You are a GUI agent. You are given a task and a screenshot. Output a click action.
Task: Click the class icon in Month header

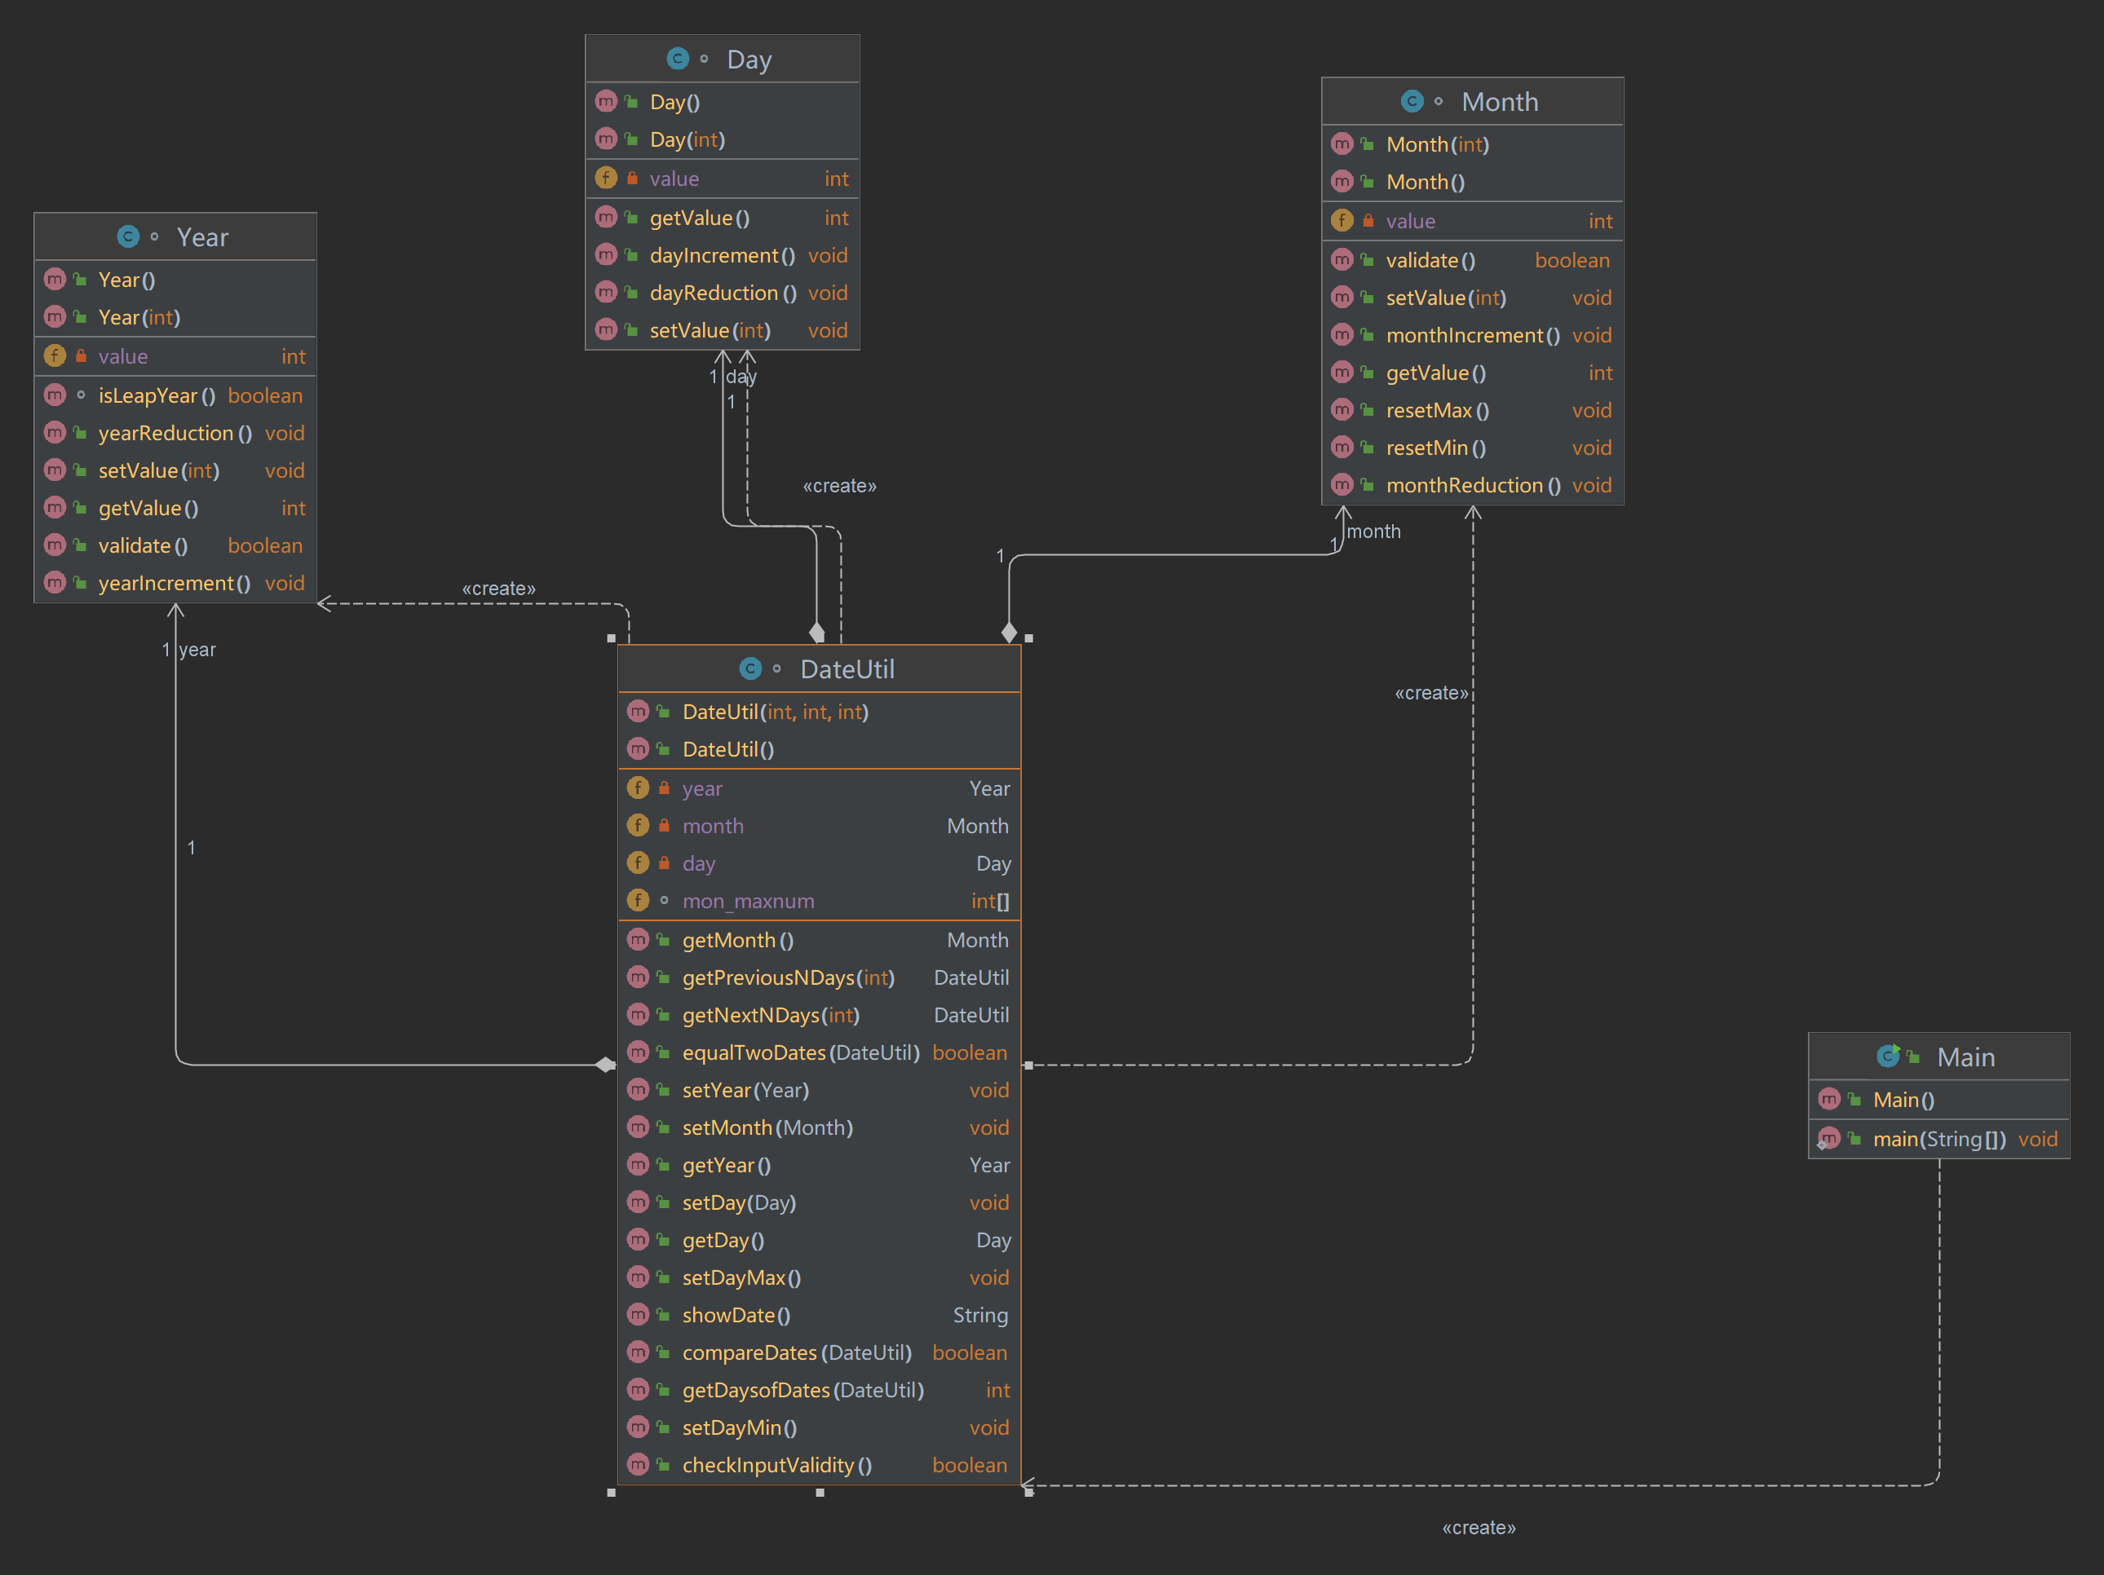click(x=1412, y=101)
